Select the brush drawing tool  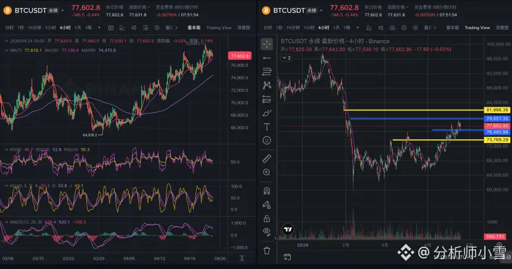point(266,113)
